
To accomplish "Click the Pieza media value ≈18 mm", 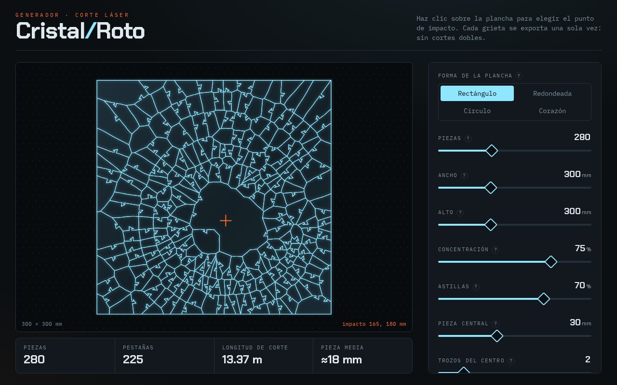I will (341, 359).
